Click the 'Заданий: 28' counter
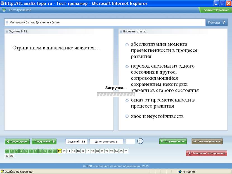Image resolution: width=232 pixels, height=174 pixels. click(x=77, y=142)
